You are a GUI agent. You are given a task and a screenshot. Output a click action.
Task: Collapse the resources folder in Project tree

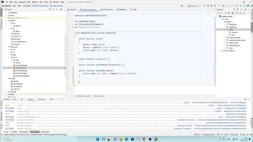[x=7, y=47]
